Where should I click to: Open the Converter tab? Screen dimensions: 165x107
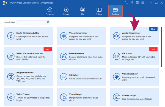pos(50,11)
